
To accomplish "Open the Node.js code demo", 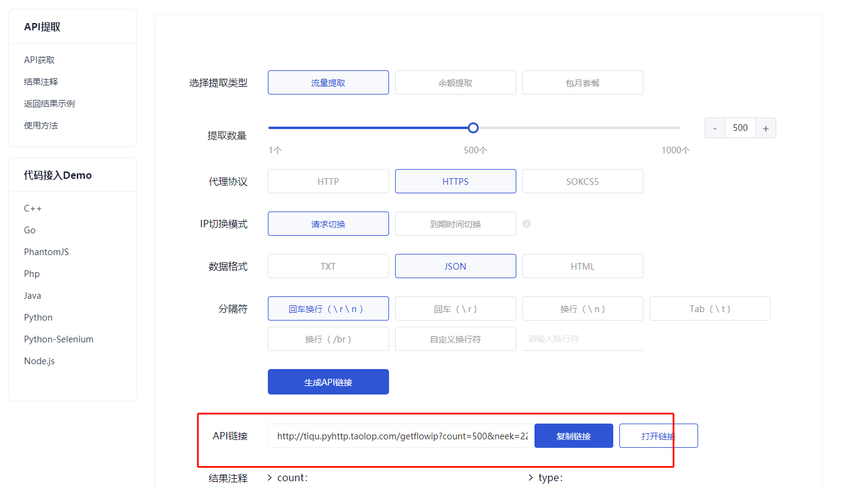I will click(x=39, y=361).
